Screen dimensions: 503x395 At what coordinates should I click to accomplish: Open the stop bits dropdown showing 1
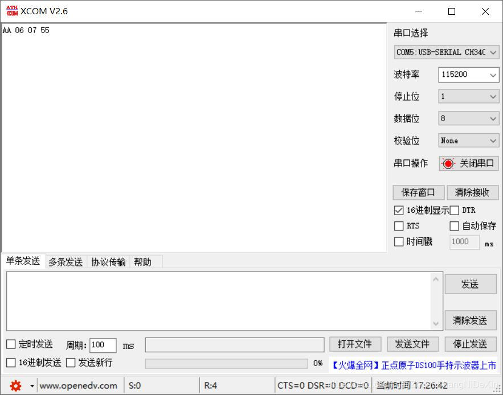pyautogui.click(x=468, y=97)
